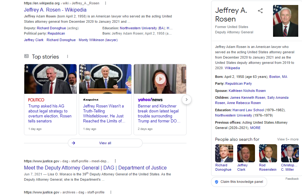Click the Wikipedia result URL breadcrumb

[62, 3]
